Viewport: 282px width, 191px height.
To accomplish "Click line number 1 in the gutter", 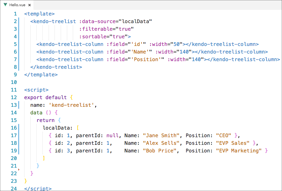I will pos(15,14).
